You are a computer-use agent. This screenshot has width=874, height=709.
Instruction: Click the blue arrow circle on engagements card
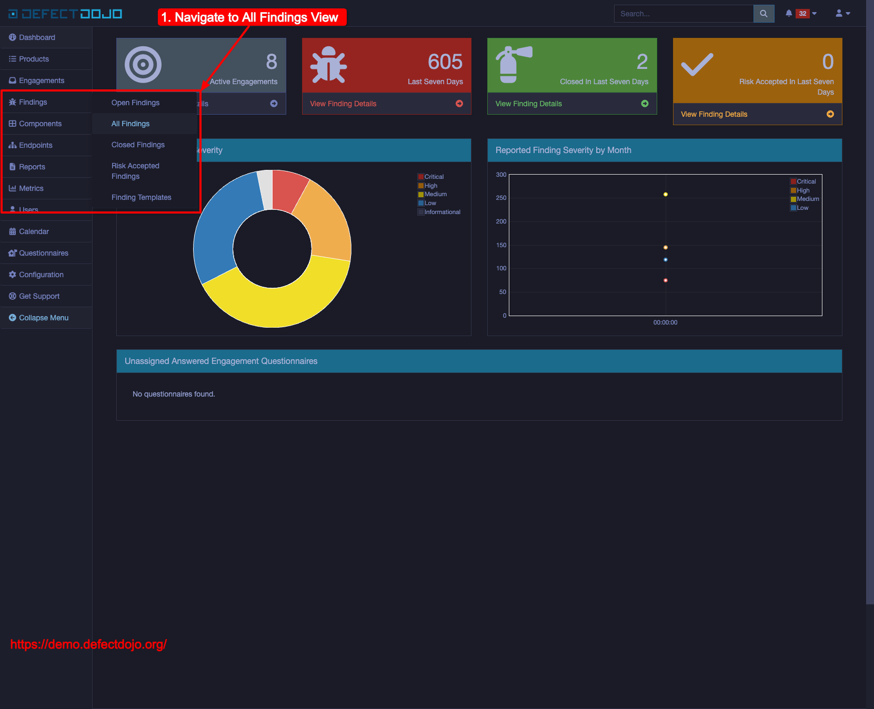point(274,104)
